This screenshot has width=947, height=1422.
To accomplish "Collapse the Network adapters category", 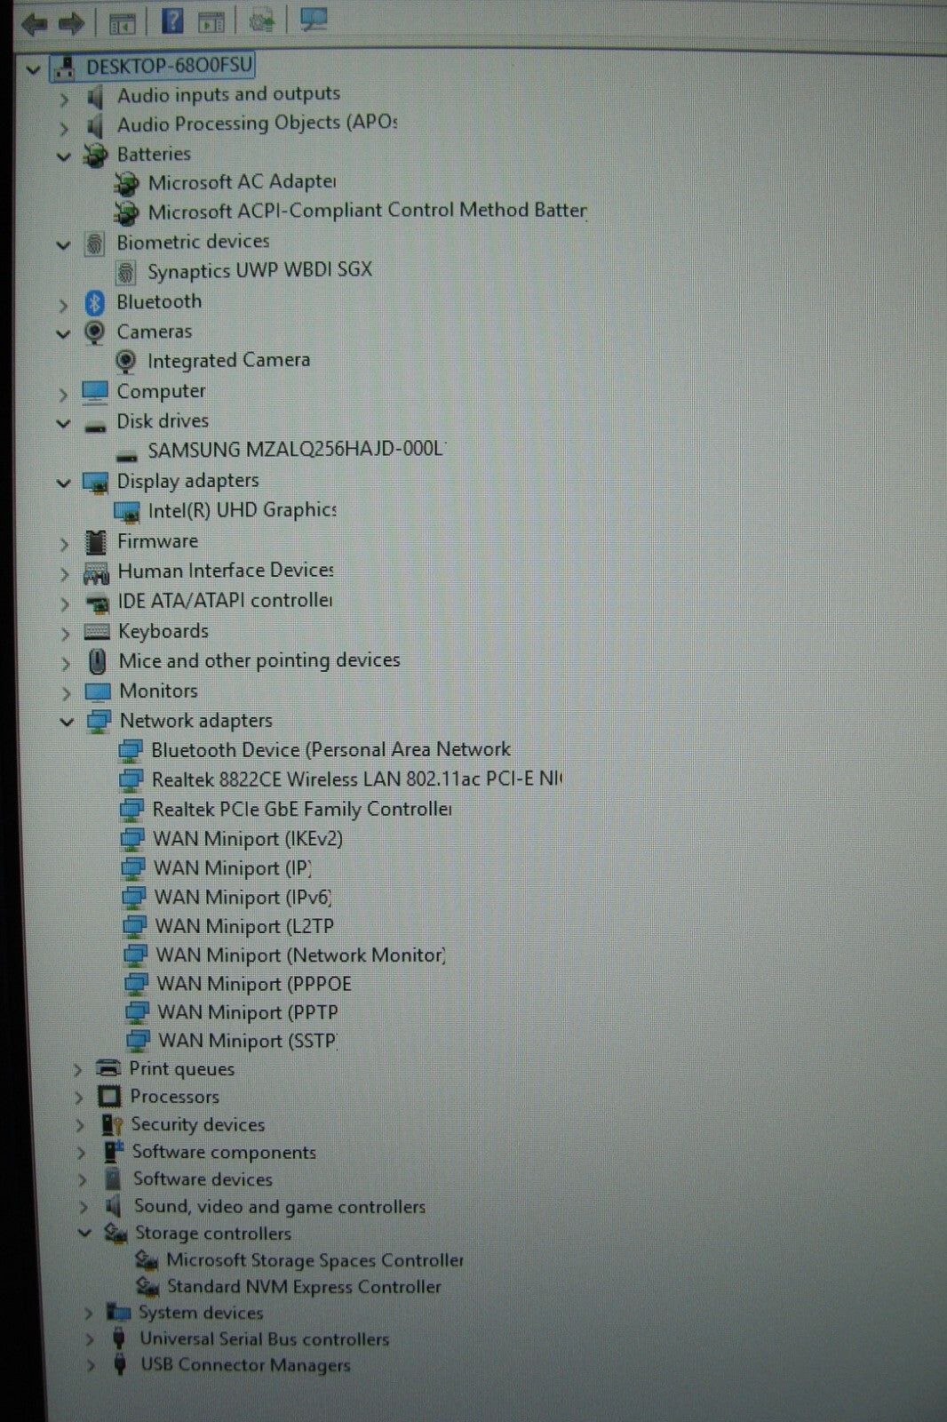I will point(67,722).
